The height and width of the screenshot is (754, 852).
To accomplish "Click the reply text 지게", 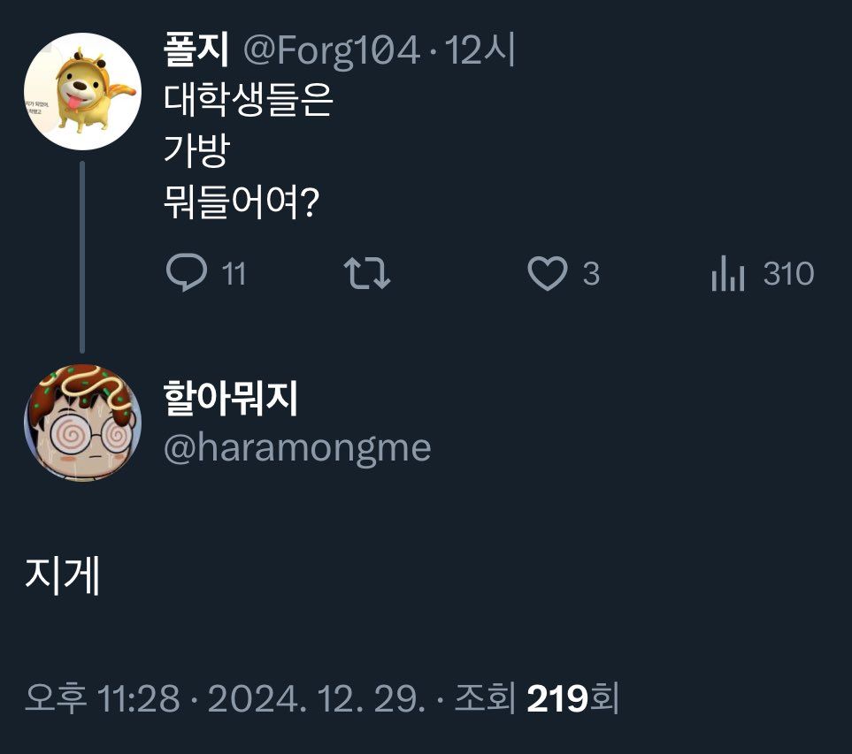I will coord(62,577).
